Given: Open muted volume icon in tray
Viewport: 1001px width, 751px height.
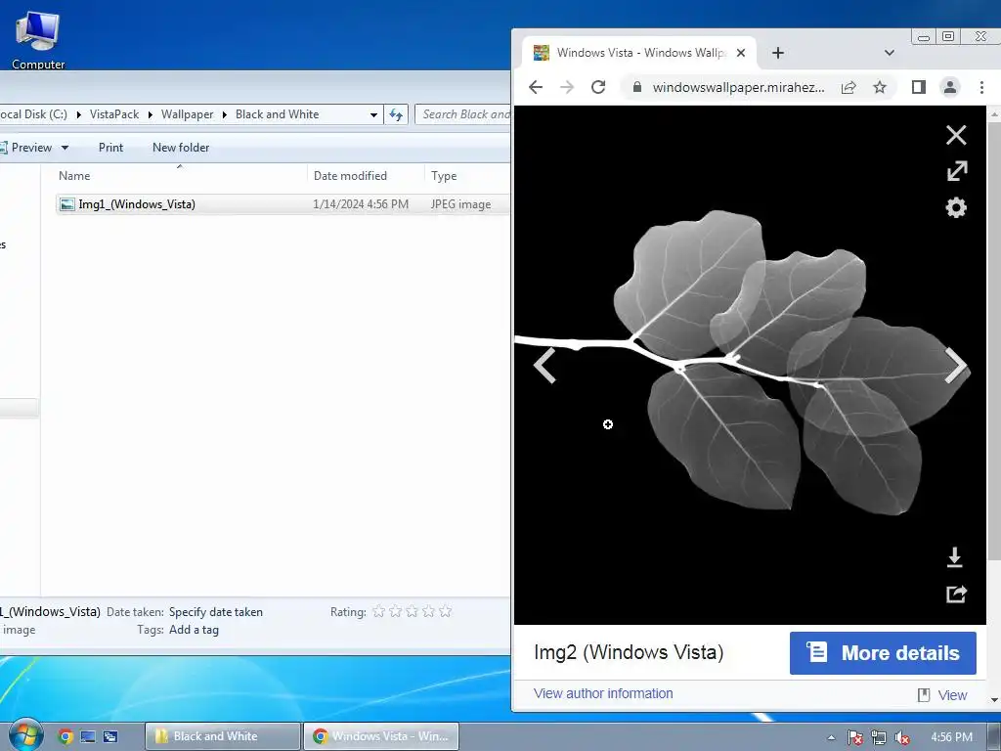Looking at the screenshot, I should coord(902,737).
